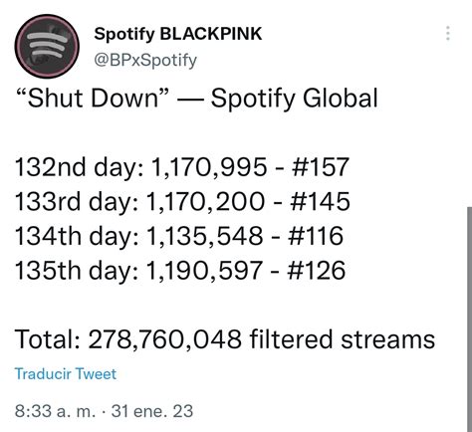
Task: Open the @BPxSpotify handle link
Action: coord(145,60)
